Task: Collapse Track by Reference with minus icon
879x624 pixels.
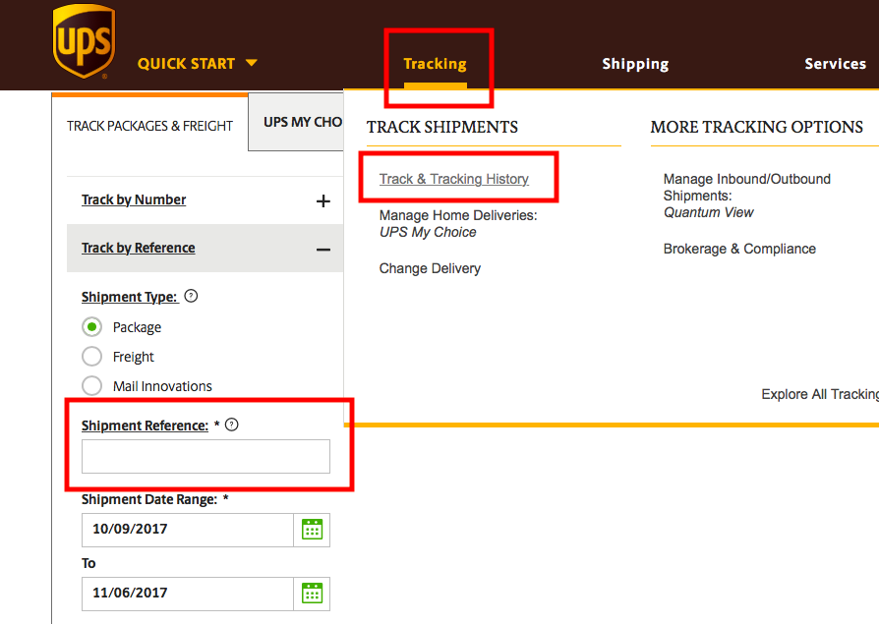Action: (x=322, y=250)
